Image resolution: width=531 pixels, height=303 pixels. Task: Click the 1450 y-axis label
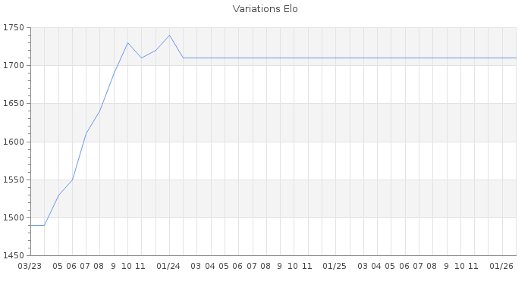coord(13,256)
